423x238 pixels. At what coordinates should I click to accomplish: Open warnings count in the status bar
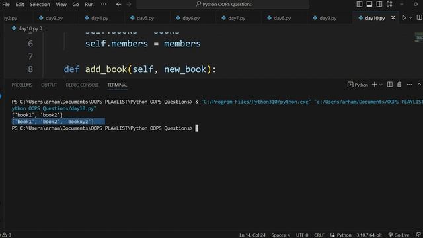point(6,235)
